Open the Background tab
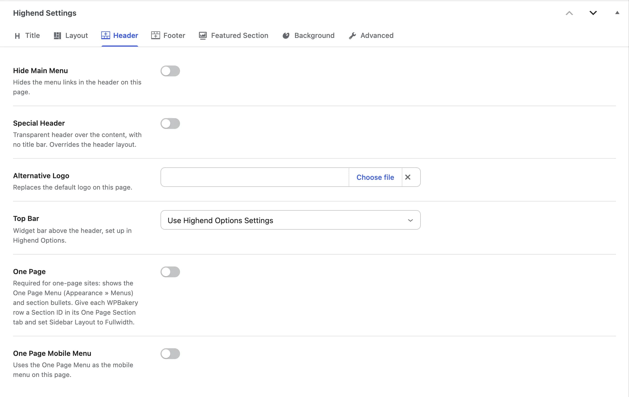Viewport: 629px width, 397px height. click(x=308, y=35)
